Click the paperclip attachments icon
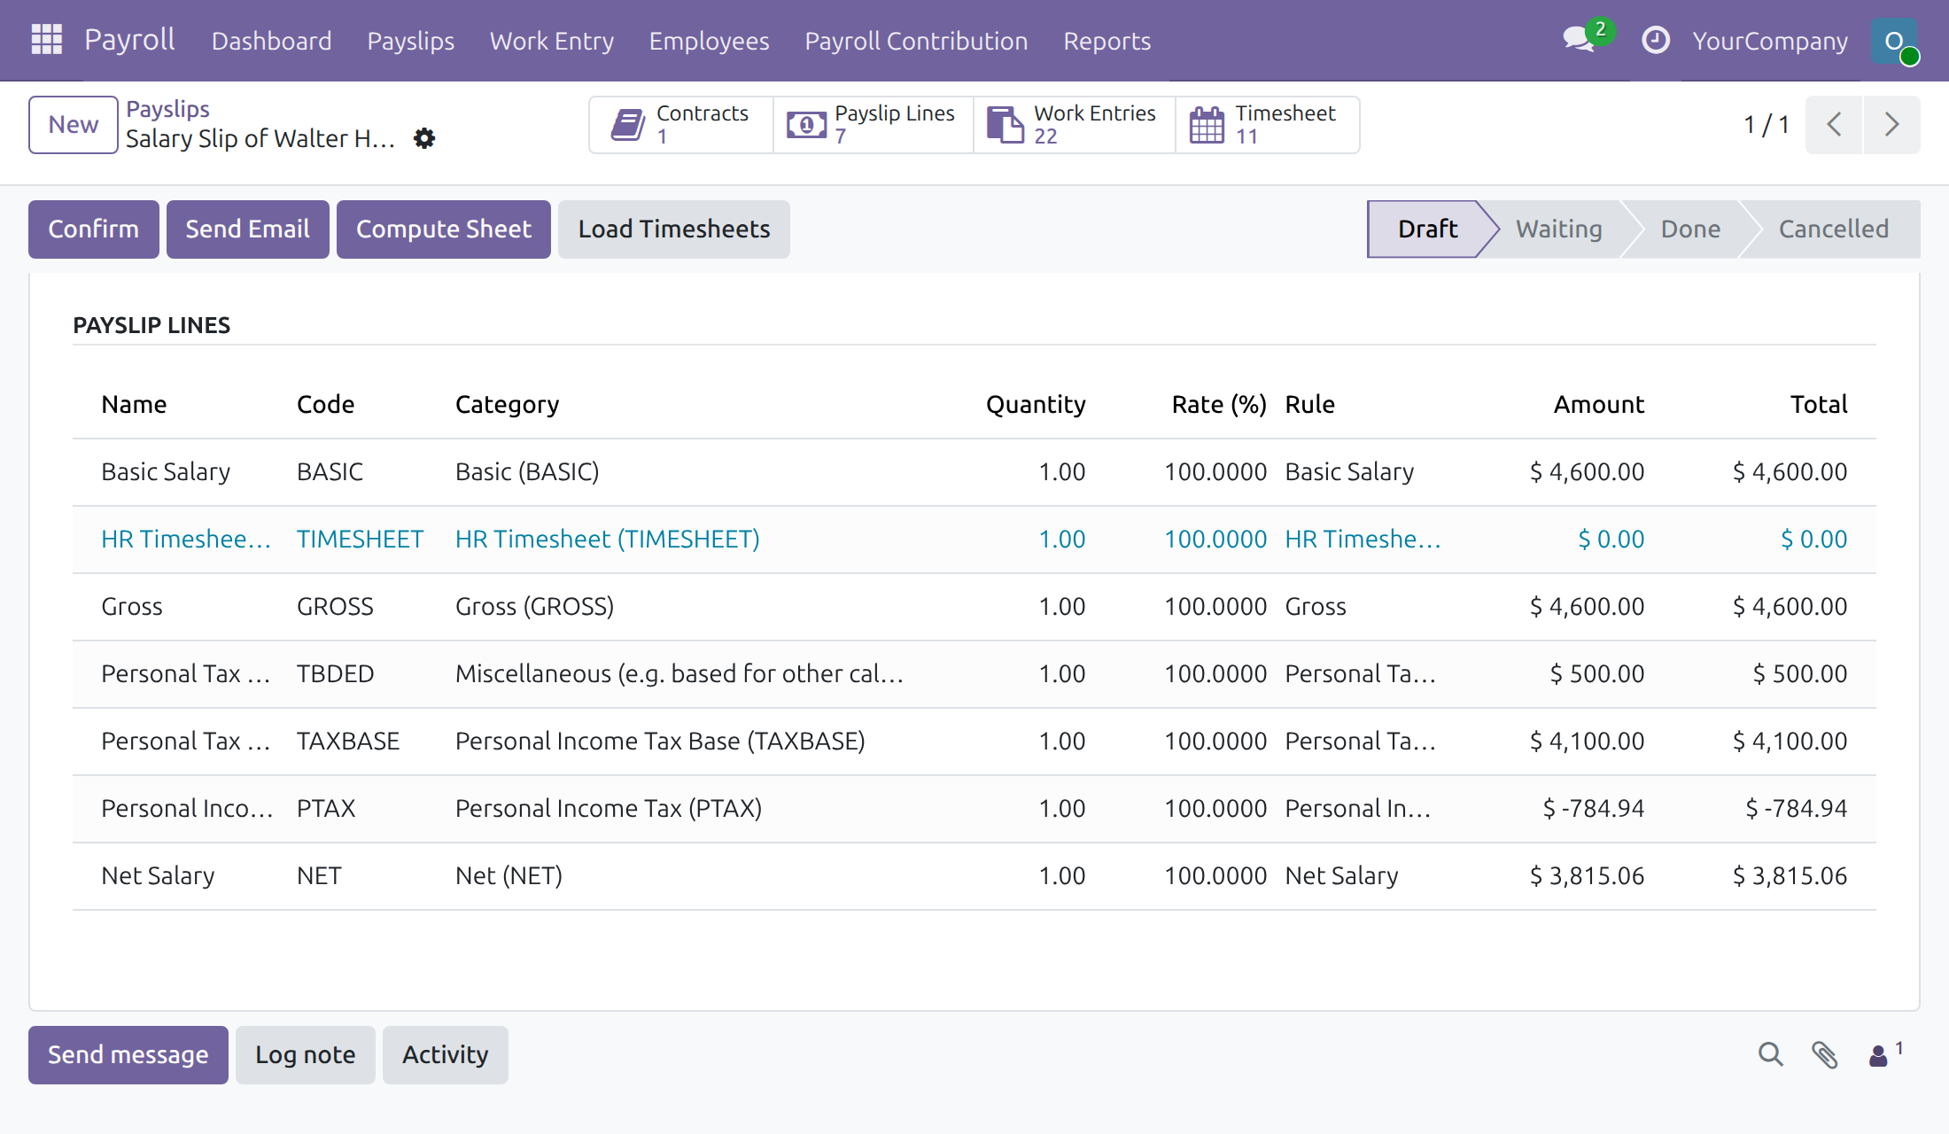 (x=1824, y=1054)
